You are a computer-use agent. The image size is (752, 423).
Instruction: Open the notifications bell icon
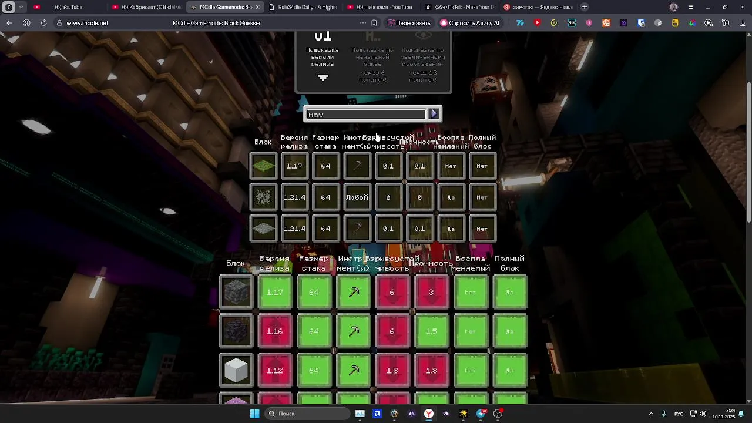741,414
